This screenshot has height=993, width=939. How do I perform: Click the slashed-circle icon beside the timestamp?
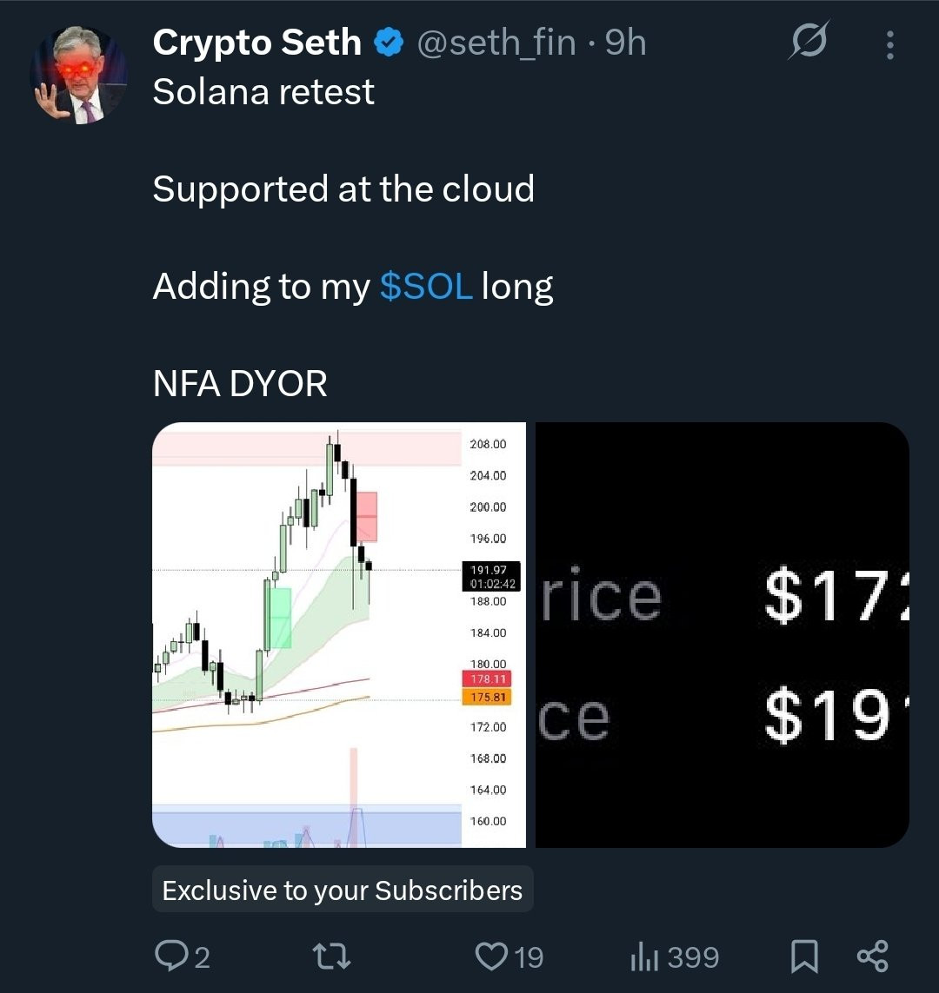pyautogui.click(x=809, y=42)
